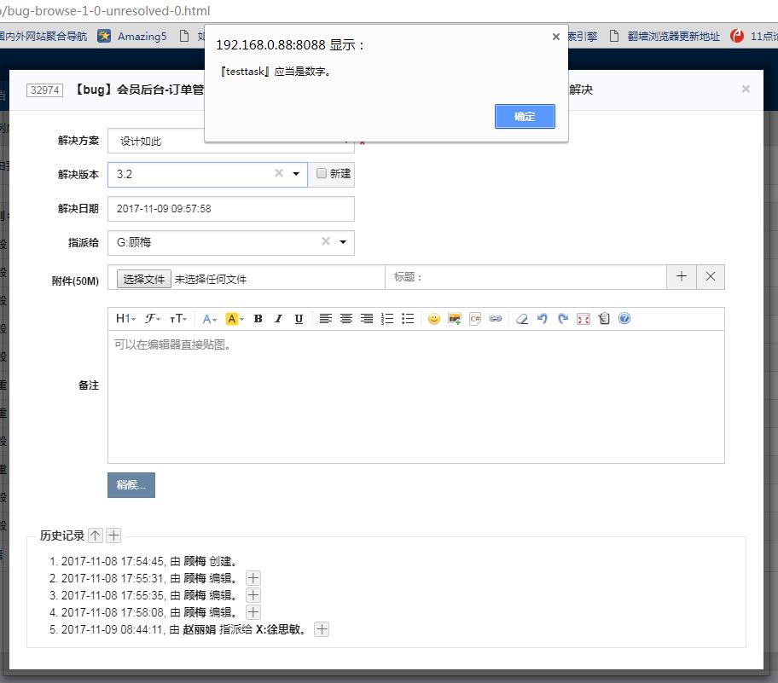Reverse history order with arrow icon
The width and height of the screenshot is (778, 683).
coord(96,535)
